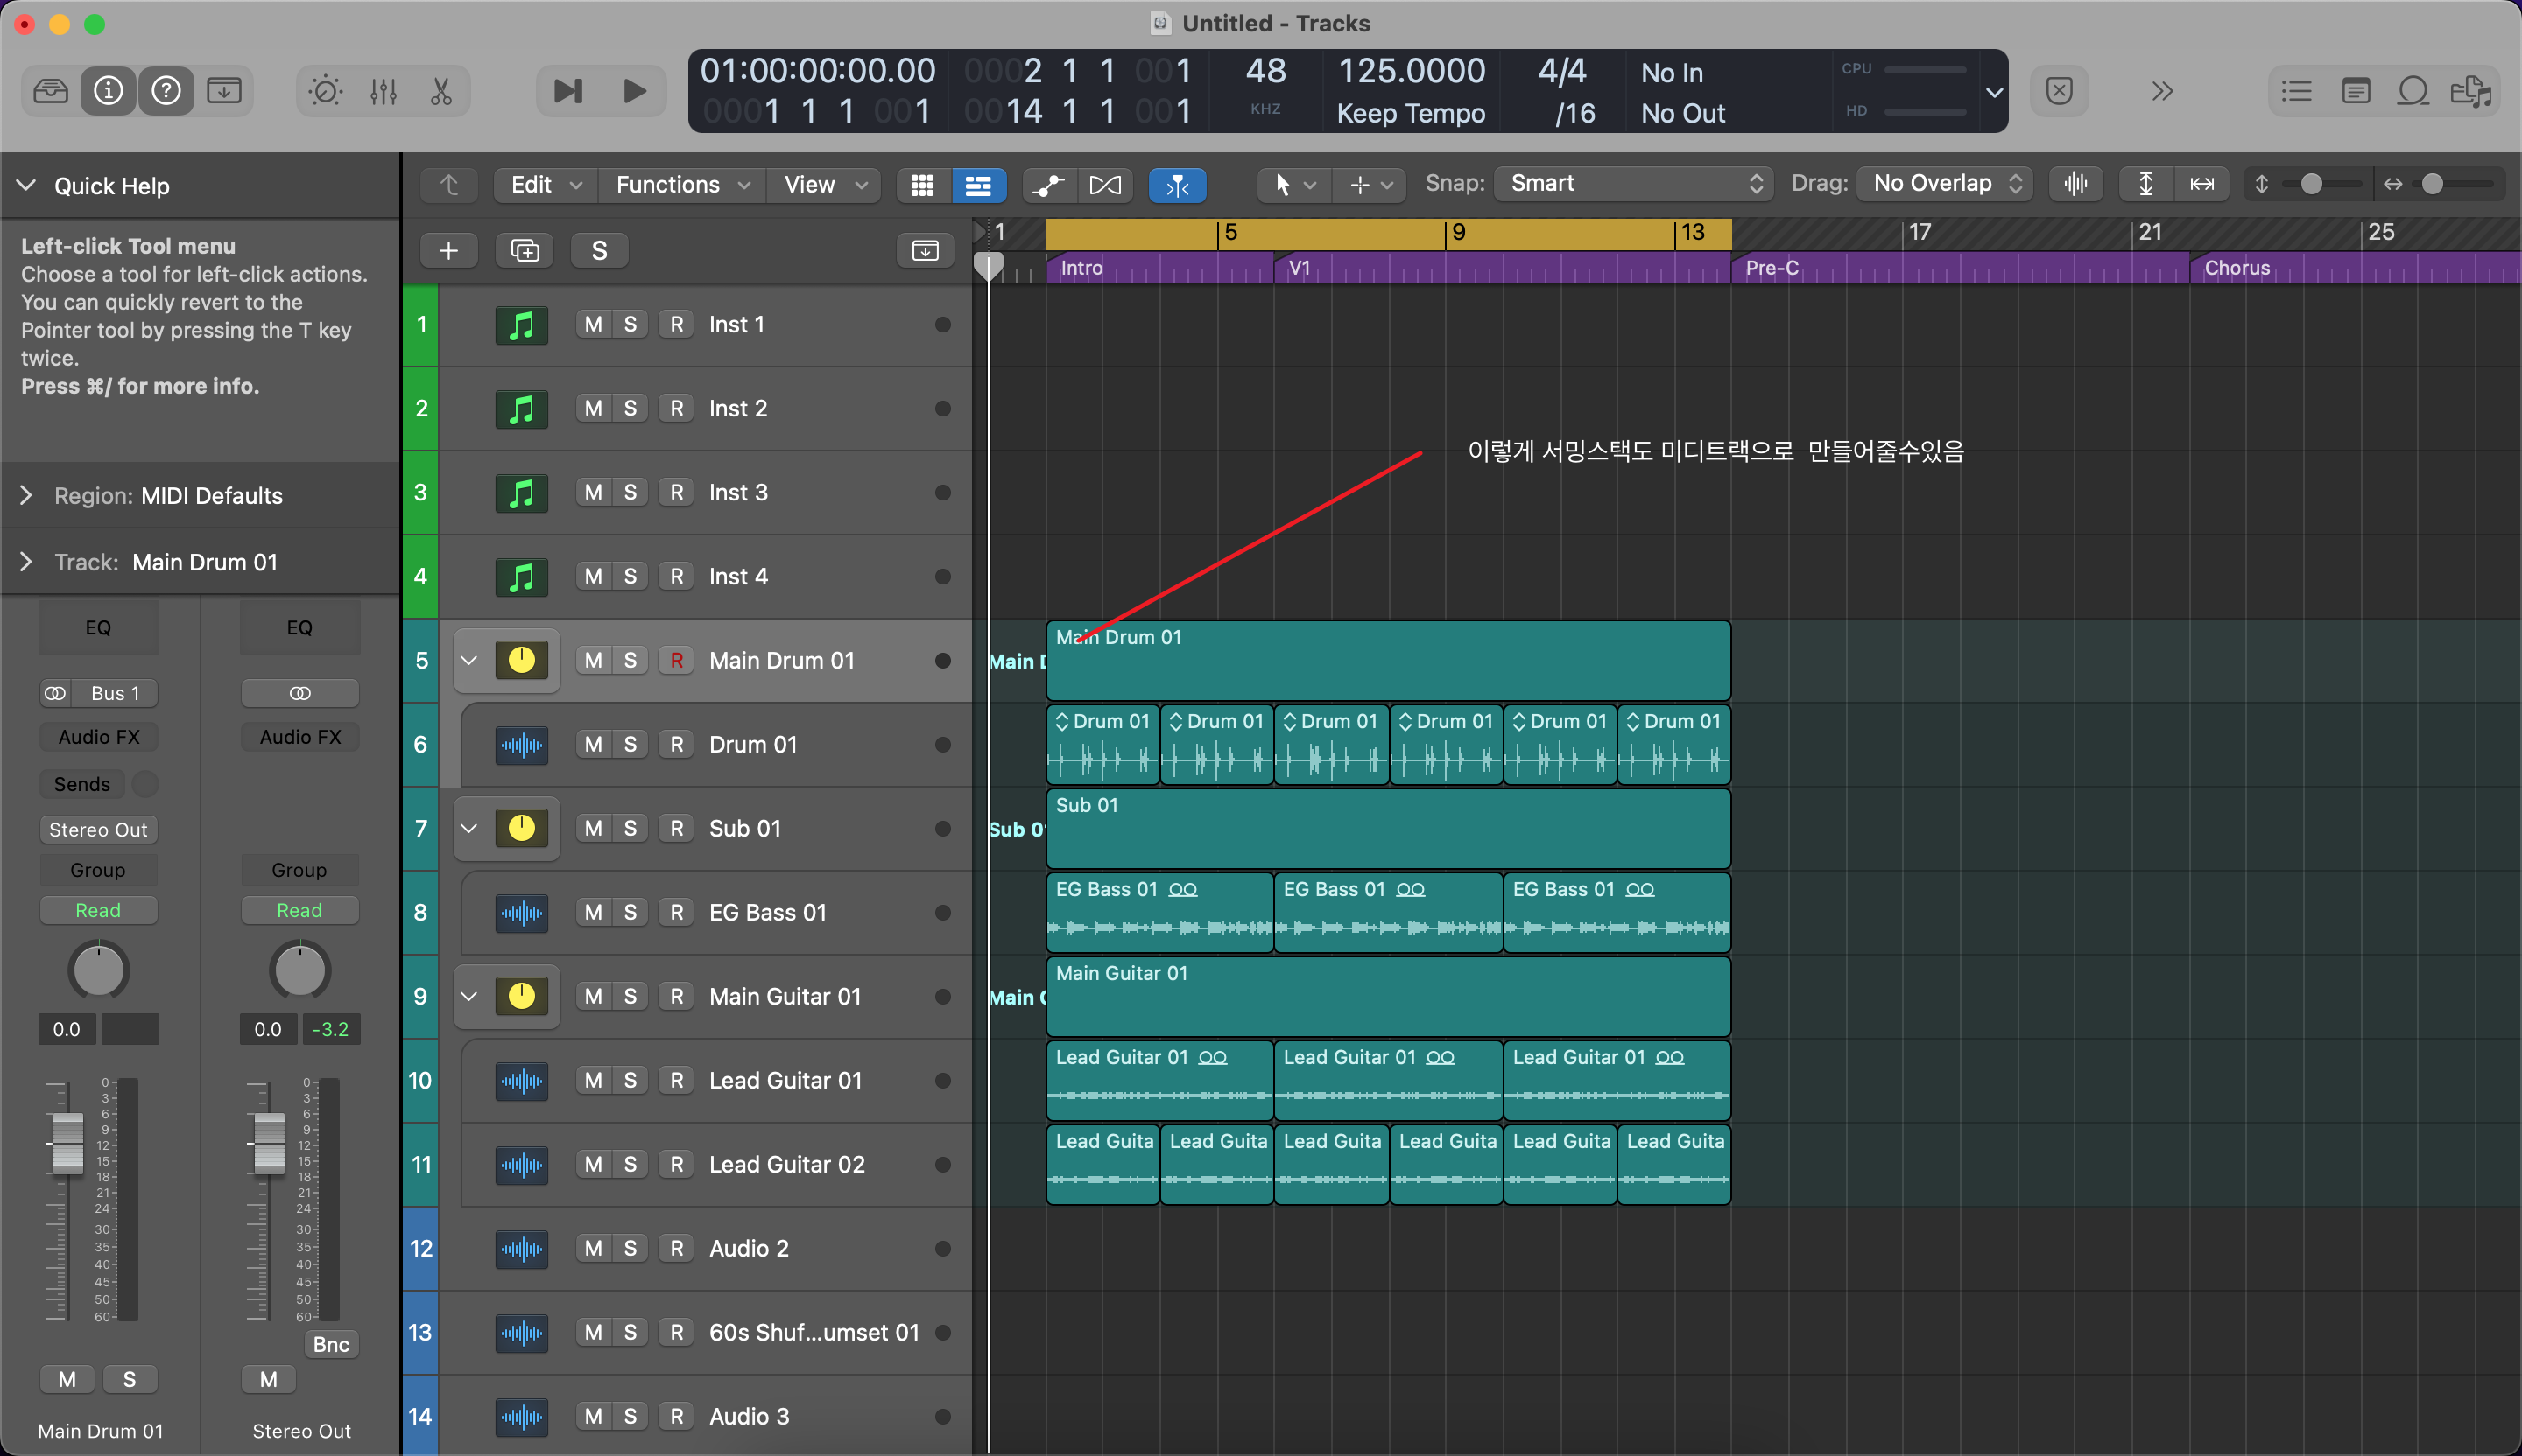
Task: Adjust the vertical zoom slider
Action: [x=2311, y=184]
